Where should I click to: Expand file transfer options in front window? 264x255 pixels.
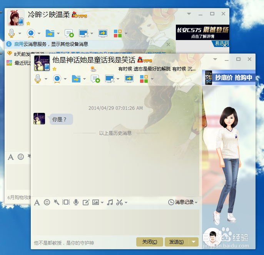85,79
